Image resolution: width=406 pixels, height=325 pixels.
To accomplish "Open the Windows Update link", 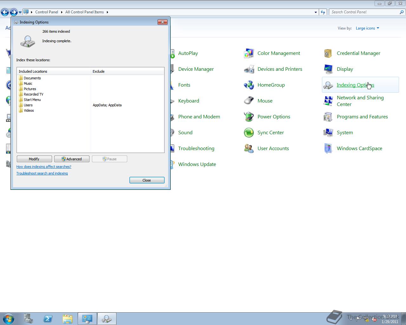I will [197, 164].
